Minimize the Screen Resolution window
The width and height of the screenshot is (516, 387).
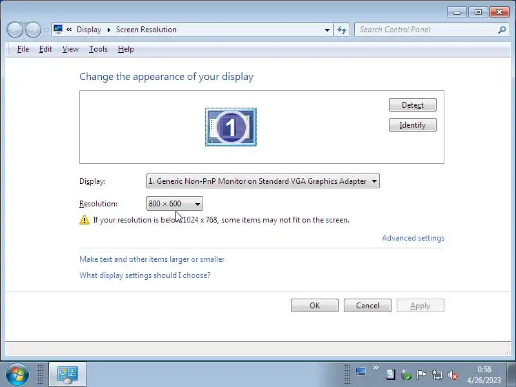(x=457, y=12)
